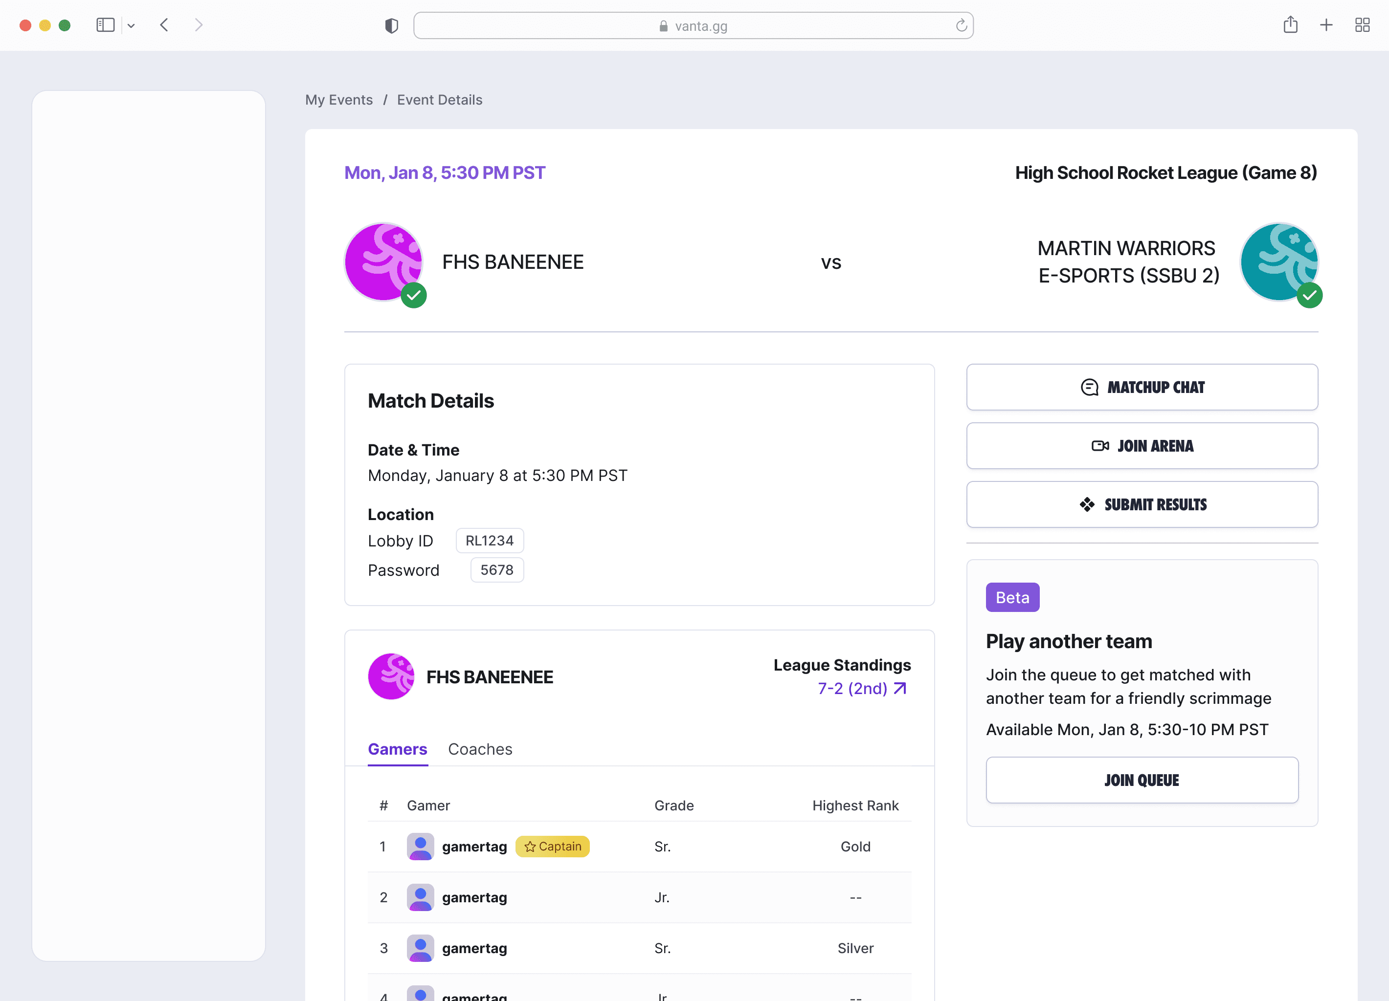The width and height of the screenshot is (1389, 1001).
Task: Reload the page with the refresh icon
Action: click(x=961, y=26)
